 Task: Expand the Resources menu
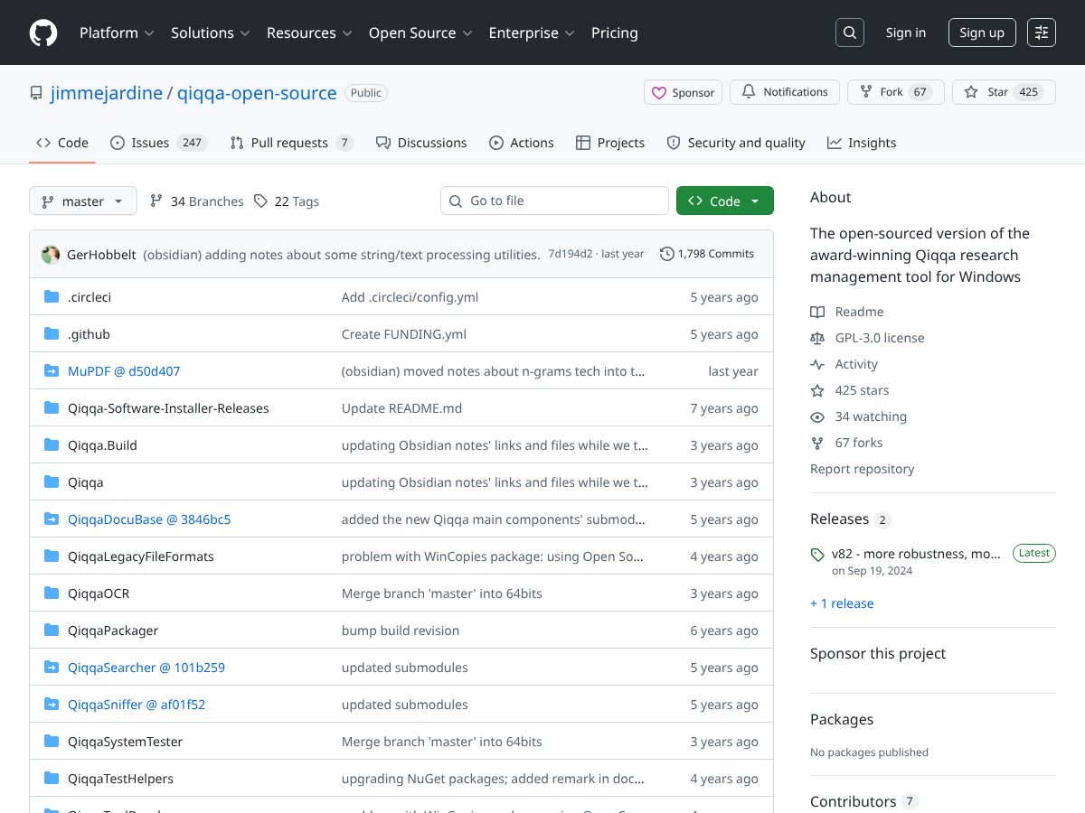point(309,33)
